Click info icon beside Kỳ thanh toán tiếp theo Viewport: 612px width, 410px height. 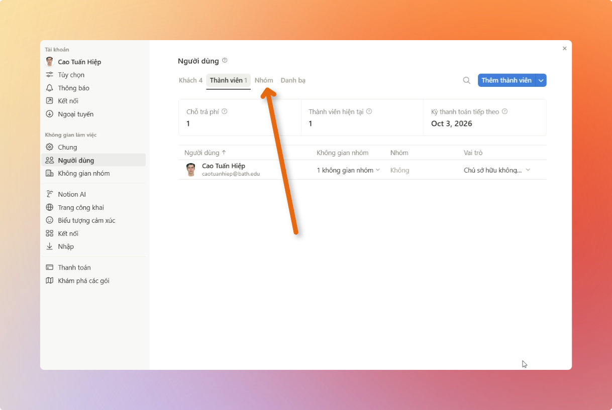coord(504,111)
